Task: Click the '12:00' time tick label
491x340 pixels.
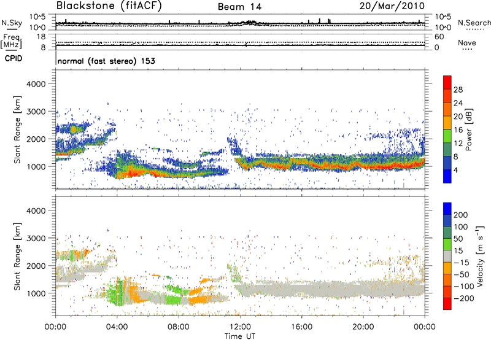Action: click(240, 327)
